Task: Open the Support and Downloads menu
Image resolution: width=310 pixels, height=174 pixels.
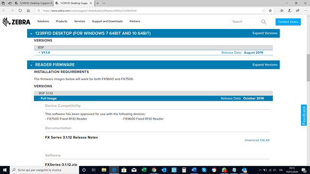Action: coord(107,21)
